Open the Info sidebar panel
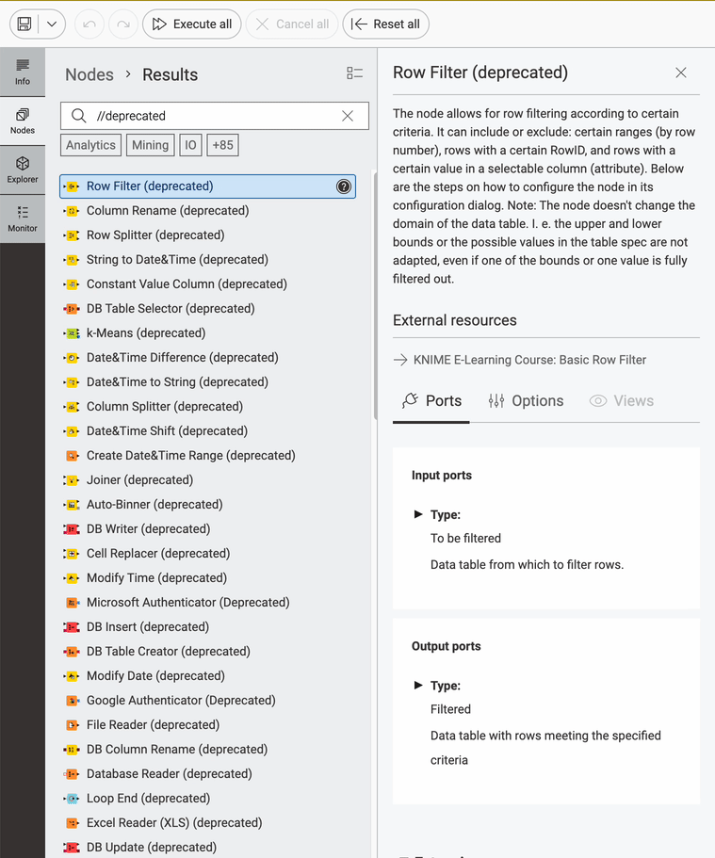 [x=23, y=71]
